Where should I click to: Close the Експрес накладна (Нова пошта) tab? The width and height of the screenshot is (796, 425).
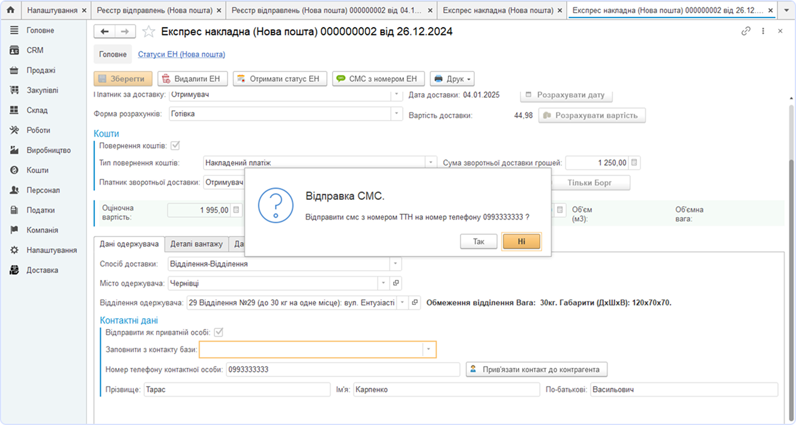(x=560, y=11)
